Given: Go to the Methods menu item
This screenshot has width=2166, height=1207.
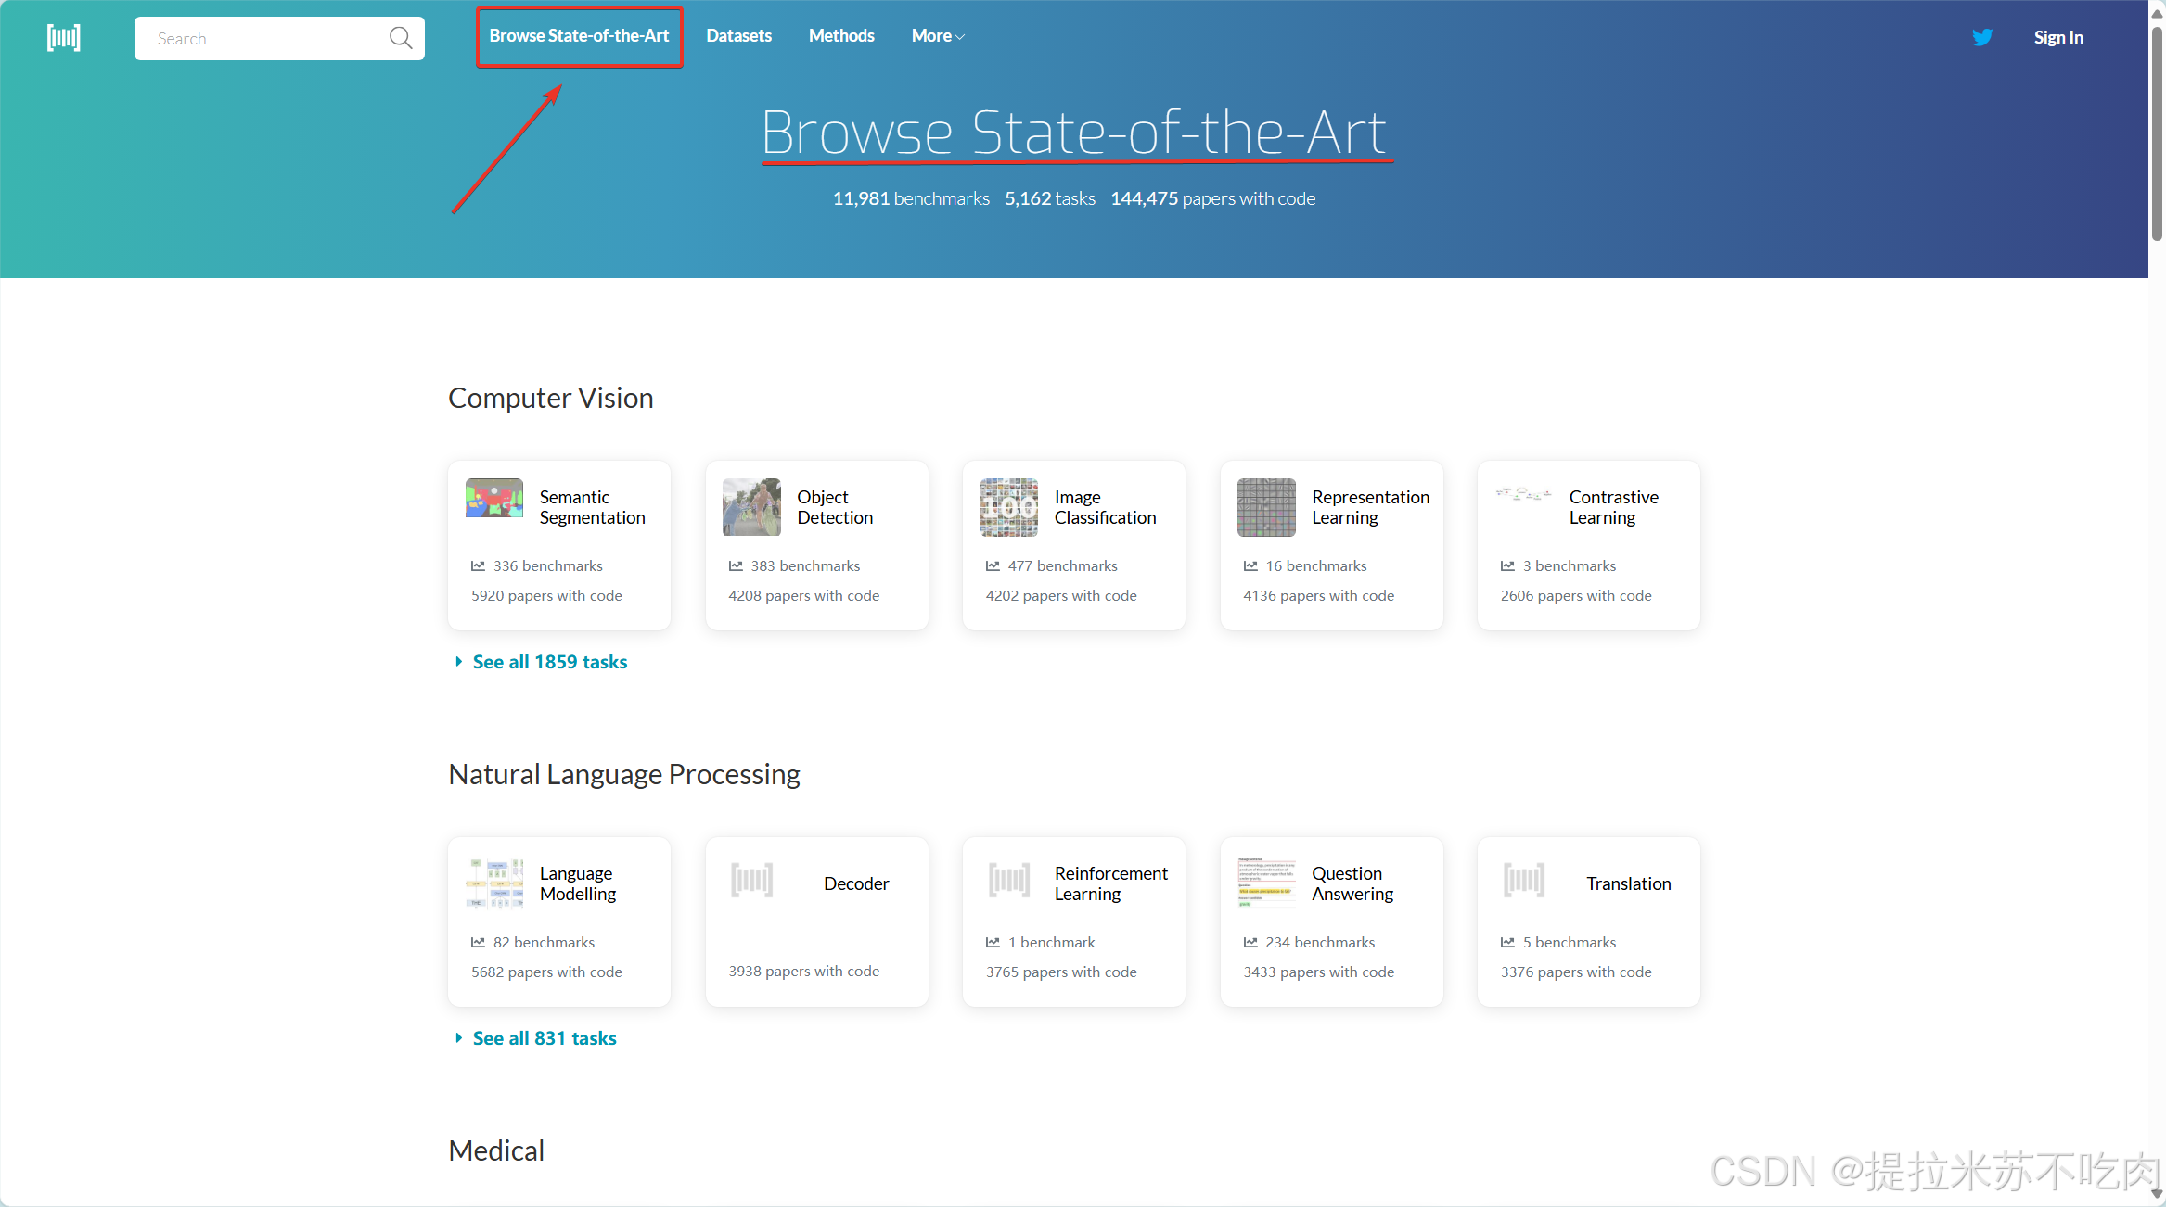Looking at the screenshot, I should pyautogui.click(x=841, y=36).
